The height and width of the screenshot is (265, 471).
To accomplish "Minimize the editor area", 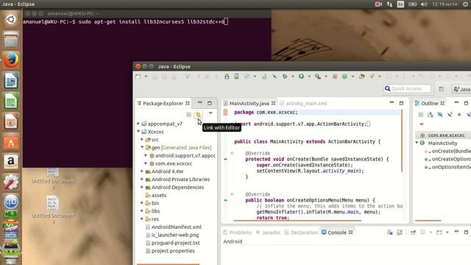I will point(392,103).
